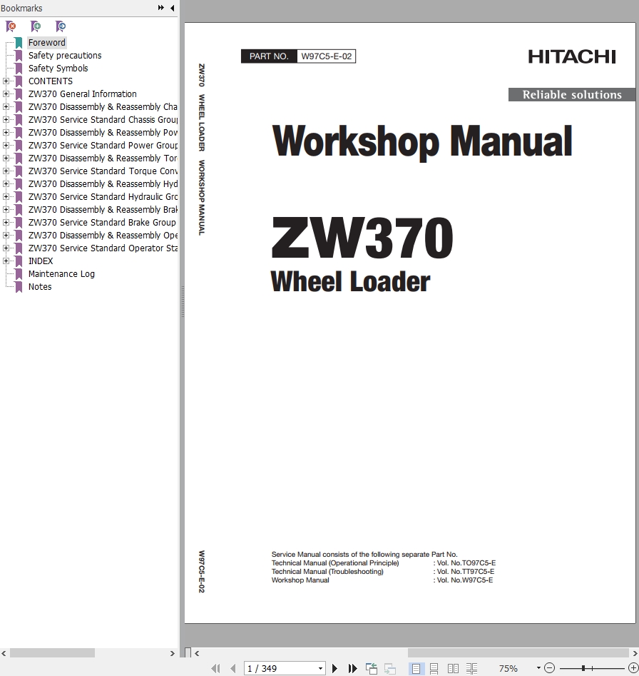Open ZW370 Disassembly & Reassembly Chassis bookmark
The width and height of the screenshot is (639, 676).
[x=103, y=107]
